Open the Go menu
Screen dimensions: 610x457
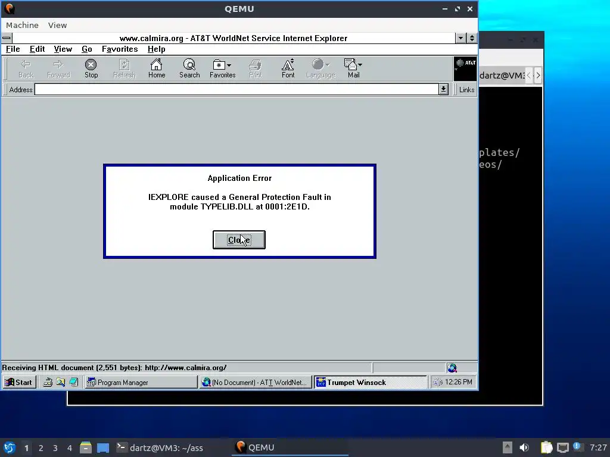pos(87,49)
